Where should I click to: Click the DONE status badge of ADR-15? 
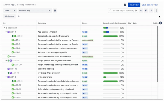[x=84, y=73]
